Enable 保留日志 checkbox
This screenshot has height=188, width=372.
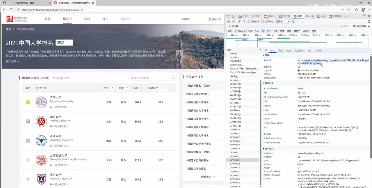coord(248,21)
